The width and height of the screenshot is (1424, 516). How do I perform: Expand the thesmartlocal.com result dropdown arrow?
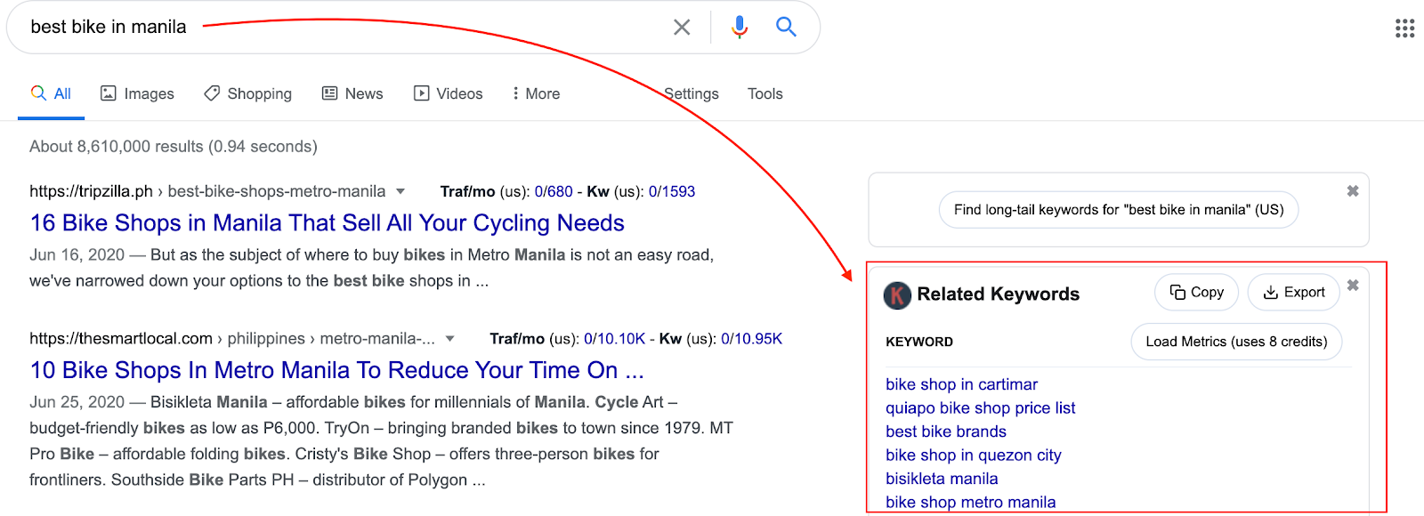[x=450, y=339]
